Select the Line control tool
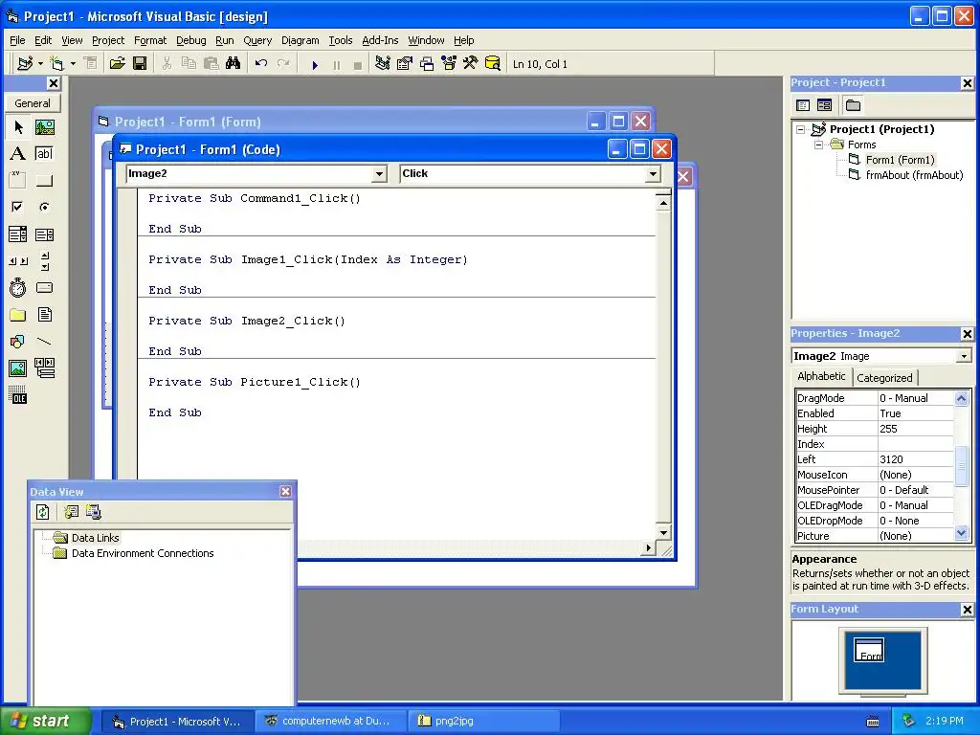 coord(44,342)
